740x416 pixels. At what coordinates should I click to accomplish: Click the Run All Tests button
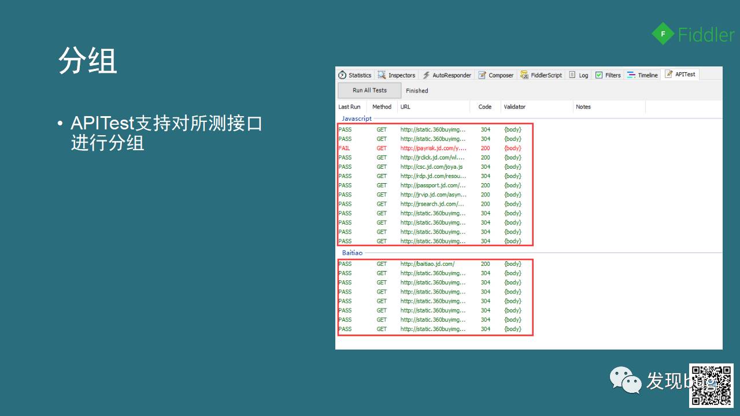(x=370, y=90)
